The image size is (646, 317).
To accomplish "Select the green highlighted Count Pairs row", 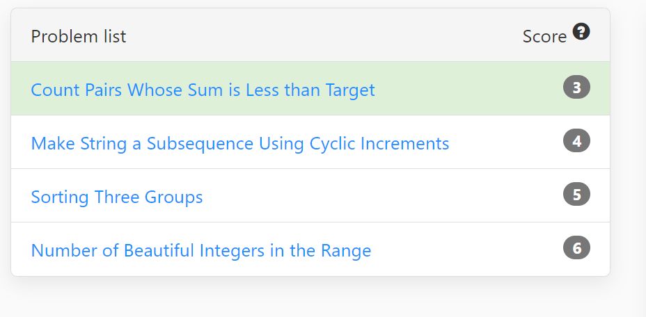I will tap(310, 88).
